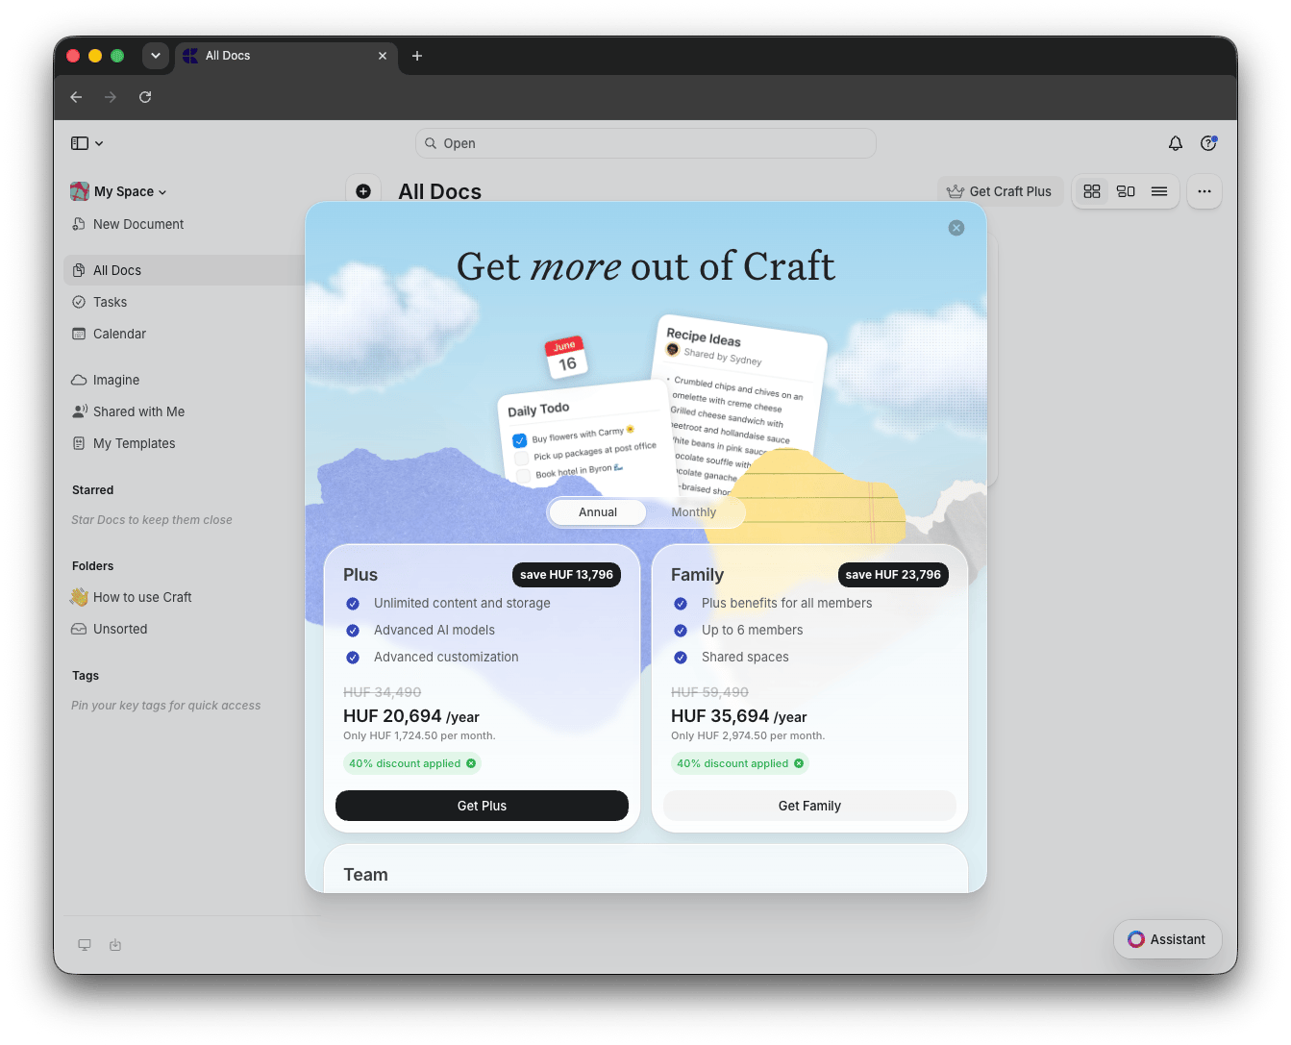The width and height of the screenshot is (1291, 1045).
Task: Click the All Docs page title
Action: (x=439, y=191)
